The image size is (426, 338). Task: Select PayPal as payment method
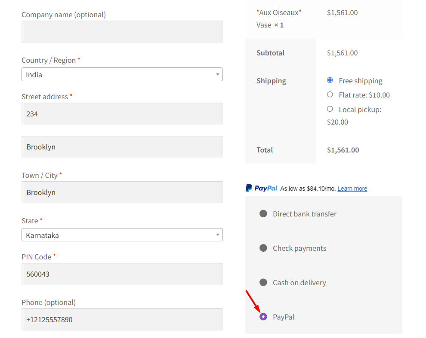click(263, 317)
